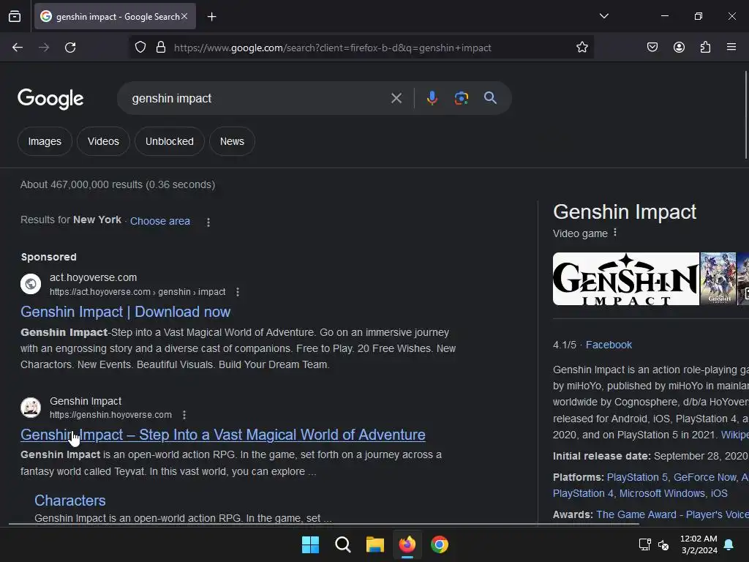Viewport: 749px width, 562px height.
Task: Click the act.hoyoverse.com globe favicon
Action: tap(31, 284)
